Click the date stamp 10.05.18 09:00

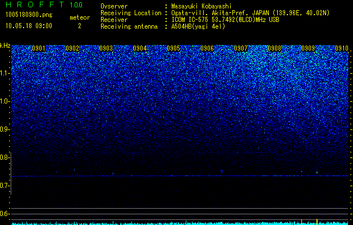click(29, 26)
